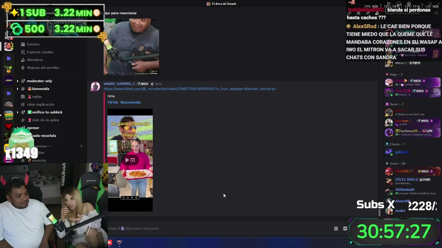Open the Miembros list entry
Viewport: 442px width, 248px height.
click(35, 60)
